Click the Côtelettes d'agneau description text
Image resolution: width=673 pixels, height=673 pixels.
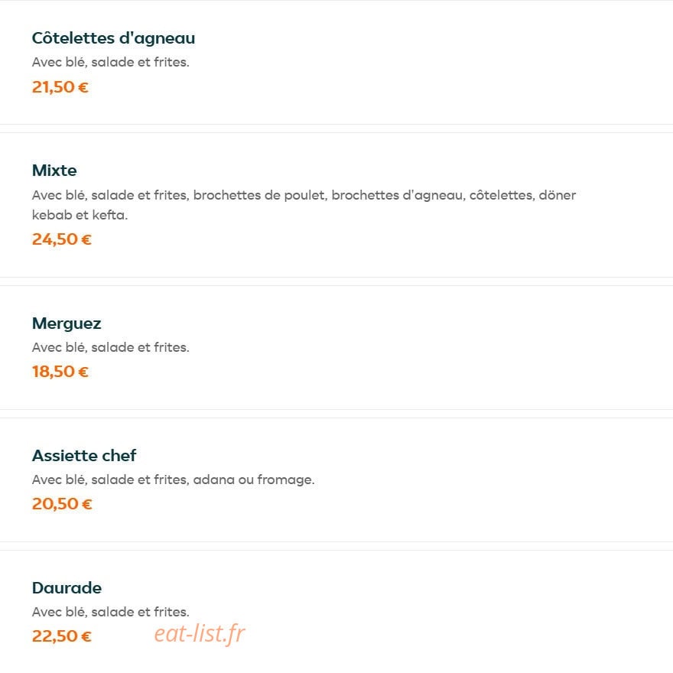pos(111,62)
